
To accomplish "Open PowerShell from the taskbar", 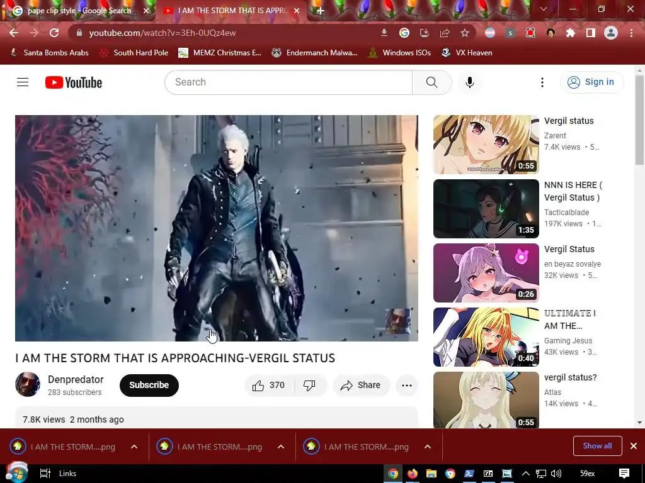I will (469, 474).
